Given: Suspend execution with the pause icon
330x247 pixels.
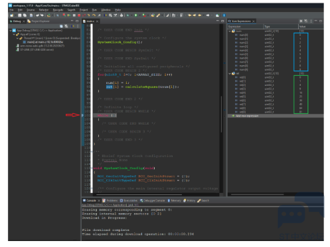Looking at the screenshot, I should coord(74,15).
